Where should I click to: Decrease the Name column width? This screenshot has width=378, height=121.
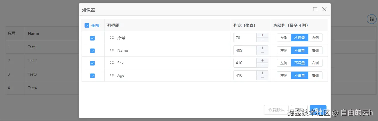[x=262, y=53]
